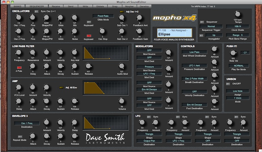Click the Osc Slop knob
Viewport: 262px width, 152px height.
[102, 31]
